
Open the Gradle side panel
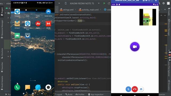coord(169,11)
